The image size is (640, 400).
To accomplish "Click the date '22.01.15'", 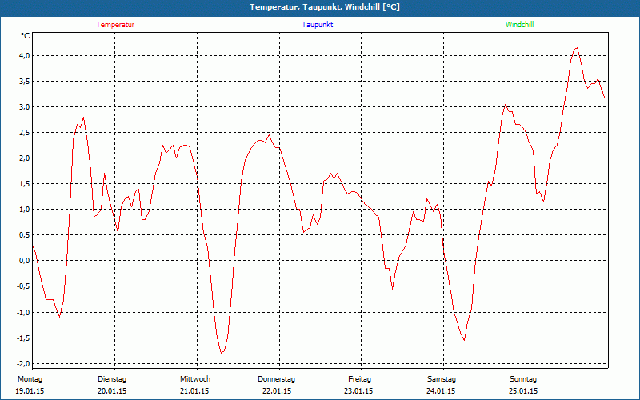I will (x=277, y=391).
